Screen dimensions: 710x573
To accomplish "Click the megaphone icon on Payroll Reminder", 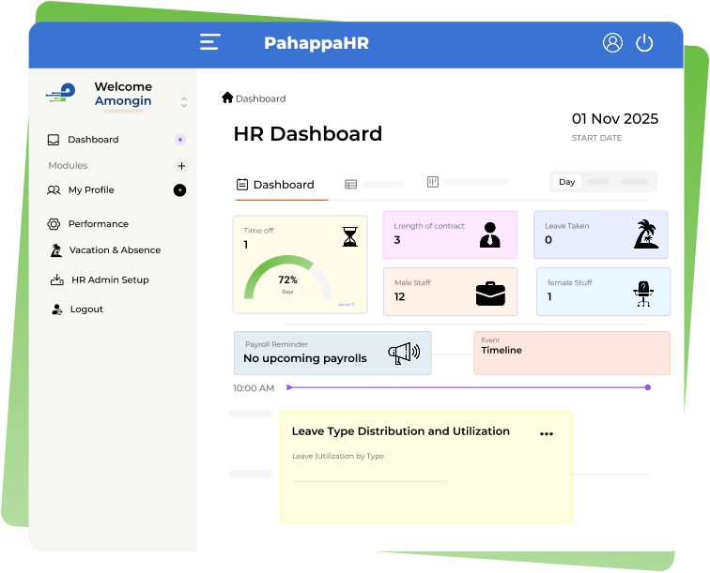I will (404, 354).
